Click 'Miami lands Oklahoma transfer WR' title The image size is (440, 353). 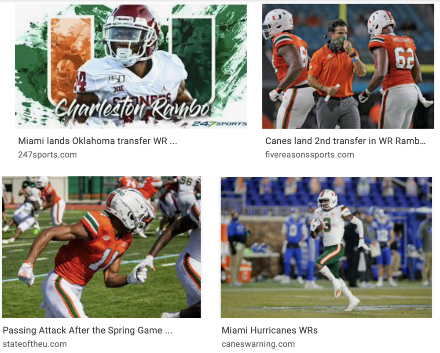coord(97,141)
